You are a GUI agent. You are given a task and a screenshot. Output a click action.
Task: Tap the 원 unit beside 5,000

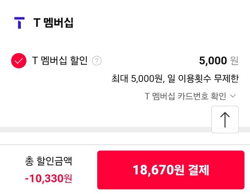click(x=234, y=61)
